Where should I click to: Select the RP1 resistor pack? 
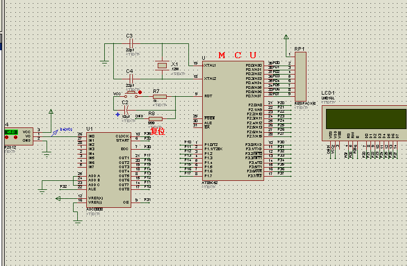pos(301,77)
